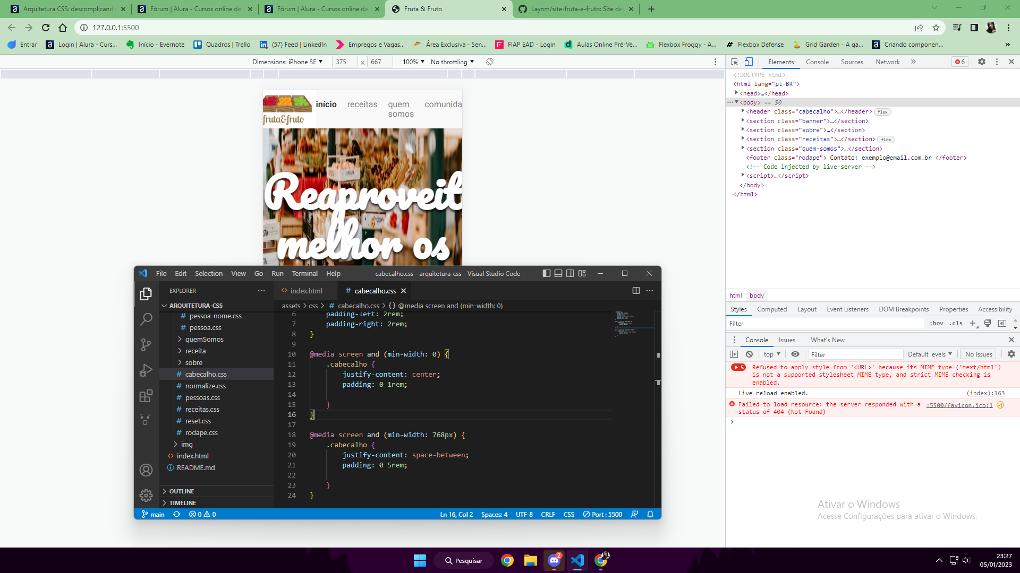Open VS Code Run and Debug icon
The image size is (1020, 573).
click(146, 370)
